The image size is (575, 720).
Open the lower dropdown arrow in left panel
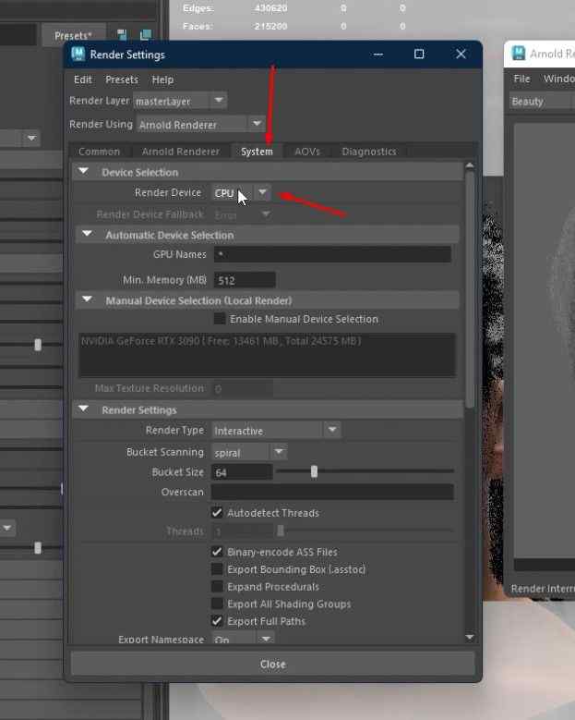tap(7, 528)
